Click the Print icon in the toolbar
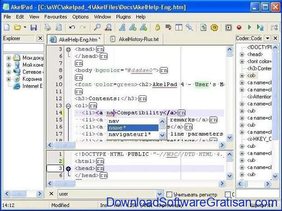This screenshot has height=211, width=282. pos(48,28)
